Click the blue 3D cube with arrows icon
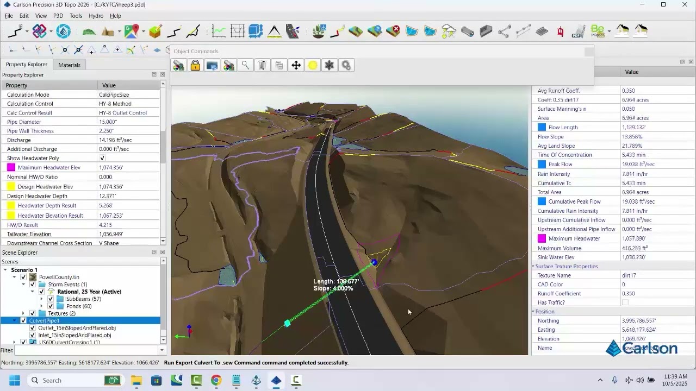Image resolution: width=696 pixels, height=391 pixels. tap(256, 31)
